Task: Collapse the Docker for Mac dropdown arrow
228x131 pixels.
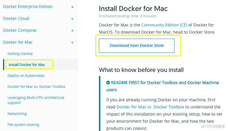Action: pos(72,42)
